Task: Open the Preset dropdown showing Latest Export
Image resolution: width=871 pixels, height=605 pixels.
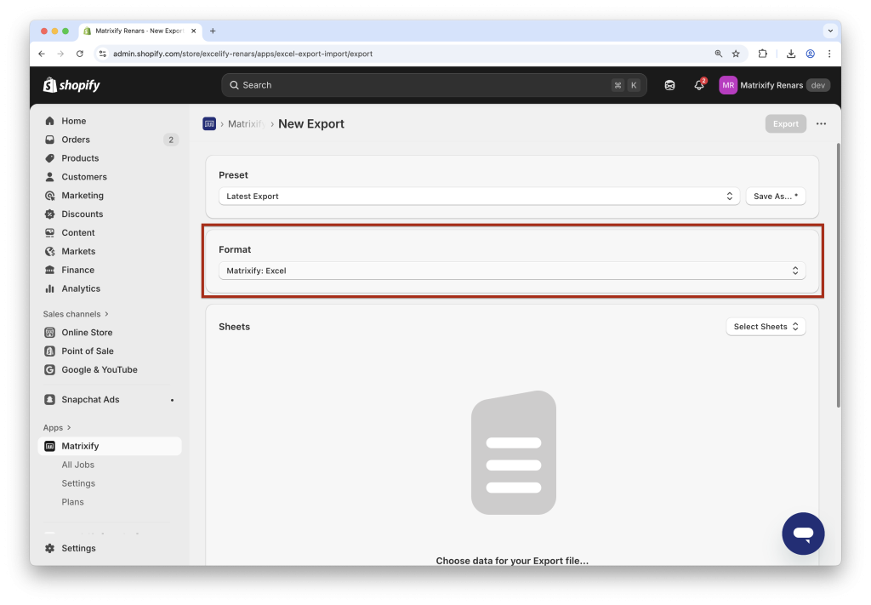Action: 477,196
